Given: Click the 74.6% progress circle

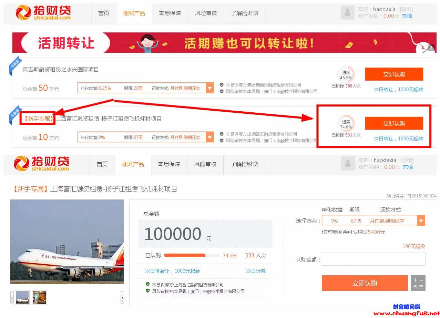Looking at the screenshot, I should click(346, 124).
